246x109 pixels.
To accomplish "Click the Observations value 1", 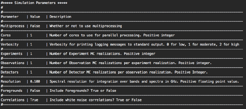I will coord(31,63).
